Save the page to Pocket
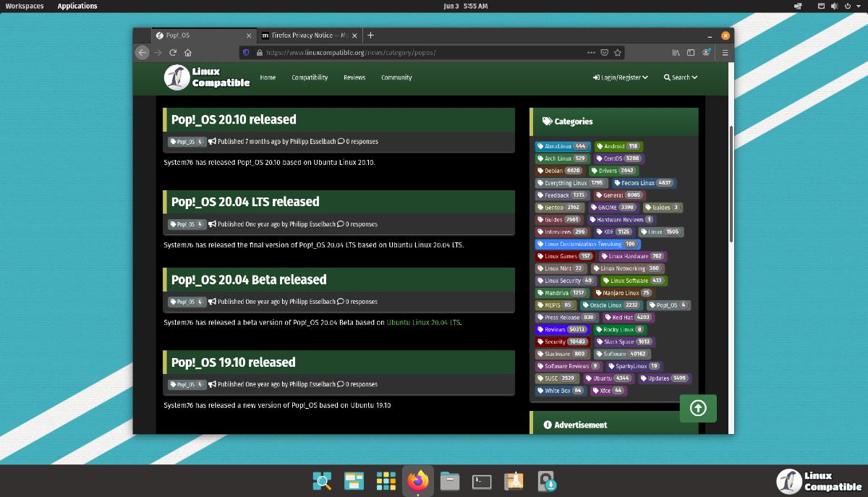The height and width of the screenshot is (497, 868). coord(604,52)
